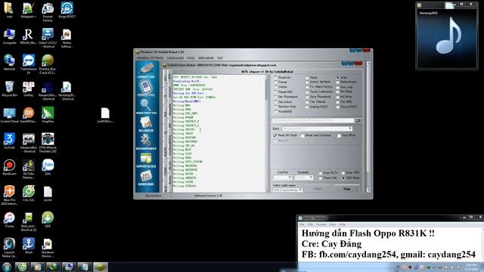Open the Support Access sidebar icon

click(146, 160)
